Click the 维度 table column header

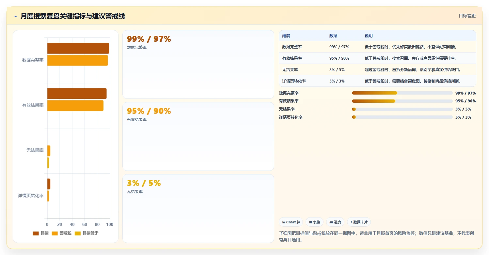coord(286,36)
